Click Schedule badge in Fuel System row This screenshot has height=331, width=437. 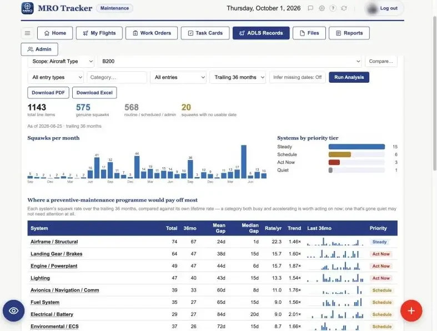(x=382, y=302)
